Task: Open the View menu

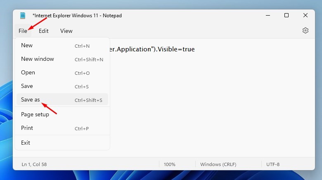Action: [66, 31]
